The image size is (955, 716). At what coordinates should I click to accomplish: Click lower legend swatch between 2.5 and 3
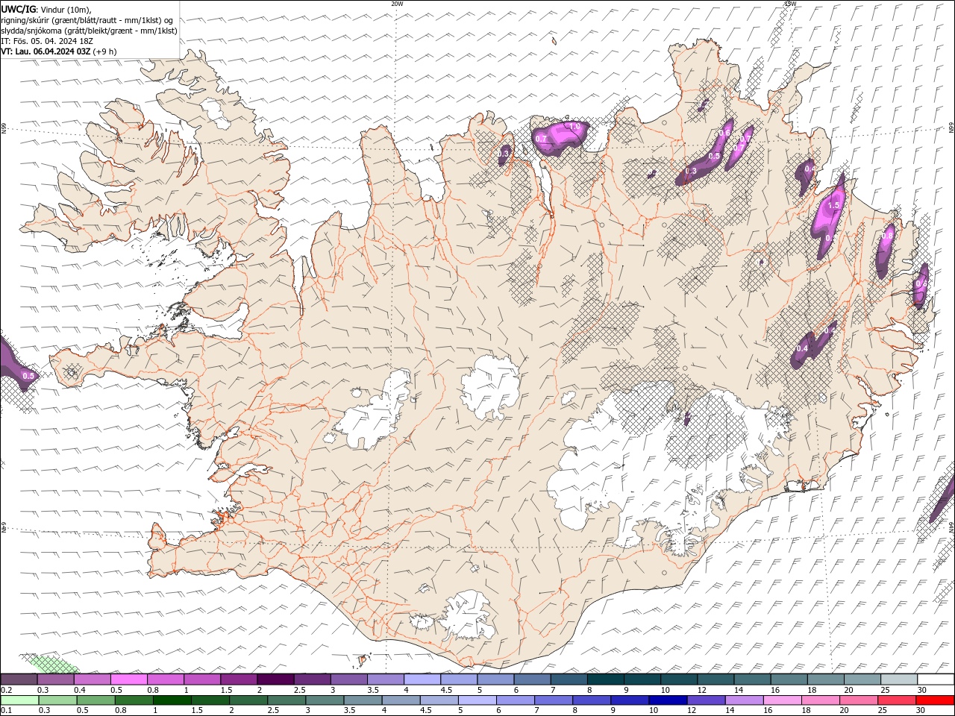pyautogui.click(x=286, y=700)
